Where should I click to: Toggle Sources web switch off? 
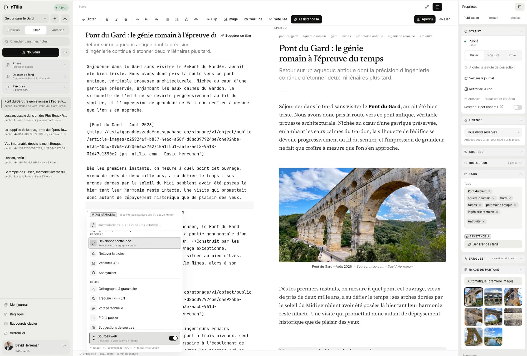[173, 338]
